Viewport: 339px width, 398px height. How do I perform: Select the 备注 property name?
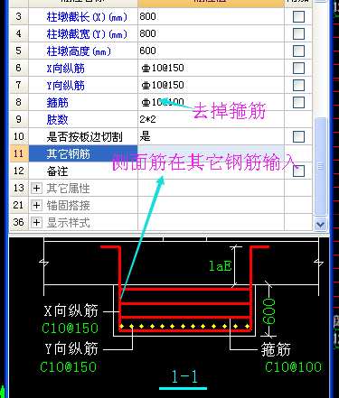click(x=57, y=171)
